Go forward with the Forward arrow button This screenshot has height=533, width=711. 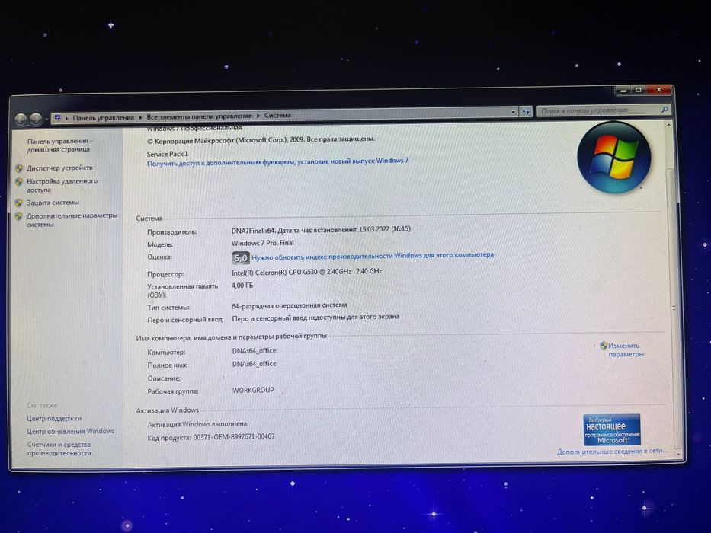click(36, 120)
